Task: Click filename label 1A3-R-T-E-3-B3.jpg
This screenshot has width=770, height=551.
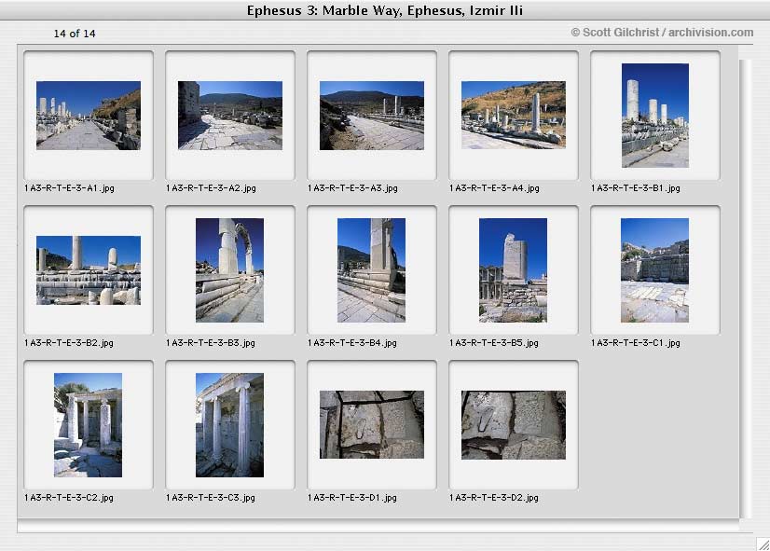Action: click(211, 343)
